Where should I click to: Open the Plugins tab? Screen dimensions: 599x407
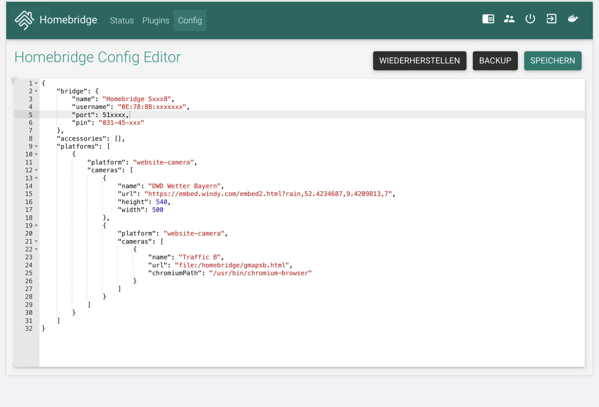pos(156,20)
